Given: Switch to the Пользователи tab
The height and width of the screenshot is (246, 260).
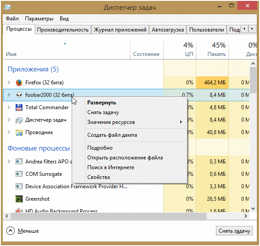Looking at the screenshot, I should click(207, 30).
